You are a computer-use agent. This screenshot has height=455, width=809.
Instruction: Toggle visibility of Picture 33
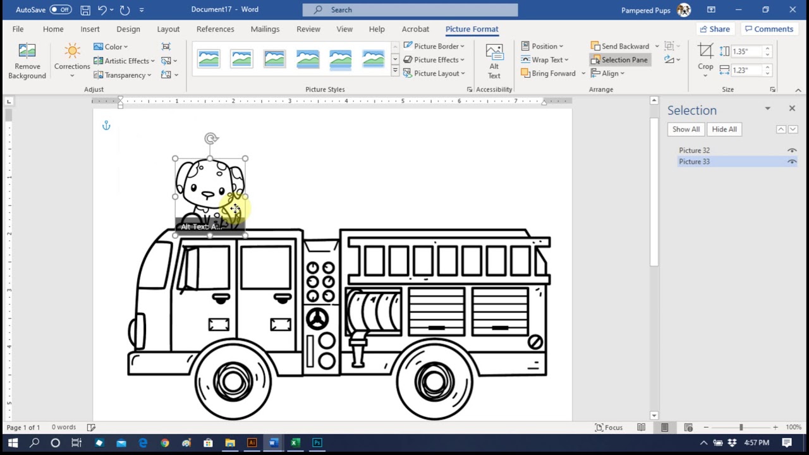(792, 162)
